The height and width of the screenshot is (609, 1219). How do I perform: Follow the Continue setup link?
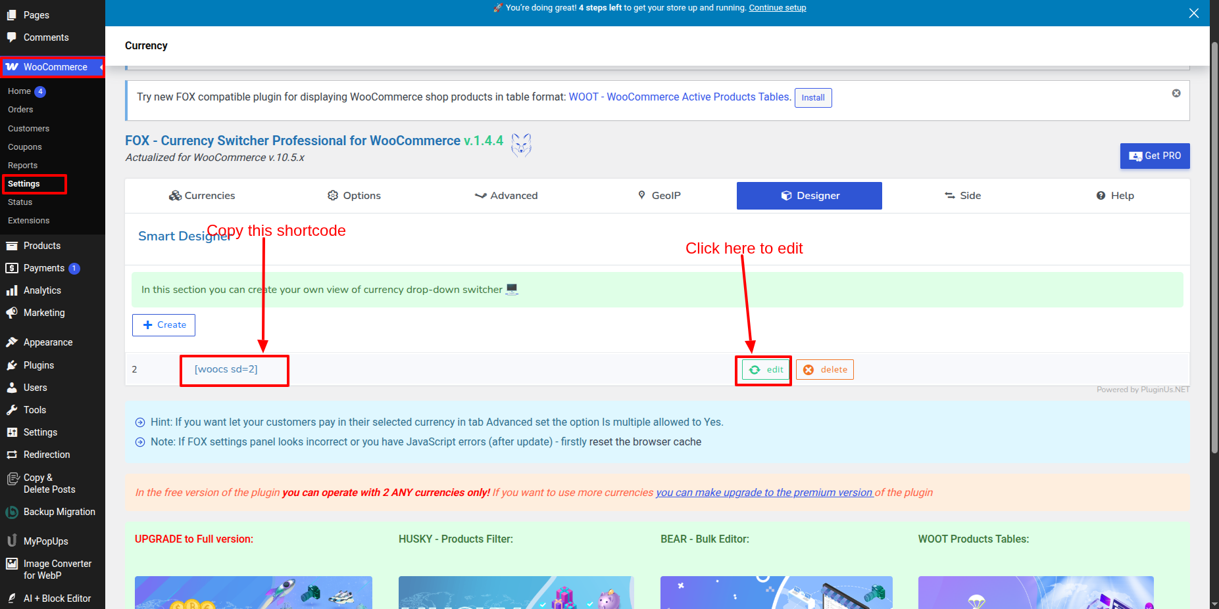(777, 8)
